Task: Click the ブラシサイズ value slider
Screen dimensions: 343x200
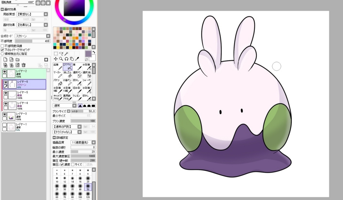Action: (83, 111)
